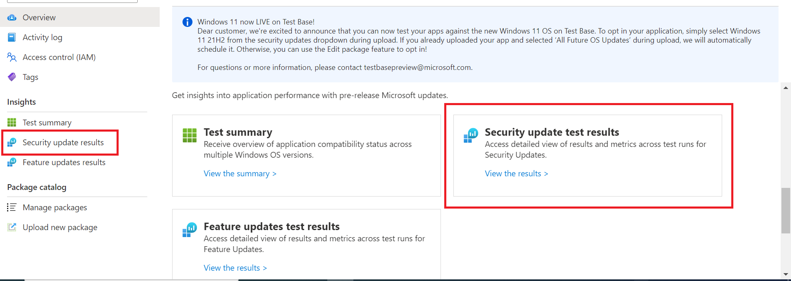The width and height of the screenshot is (791, 281).
Task: Click the Security update test results card heading
Action: pos(552,132)
